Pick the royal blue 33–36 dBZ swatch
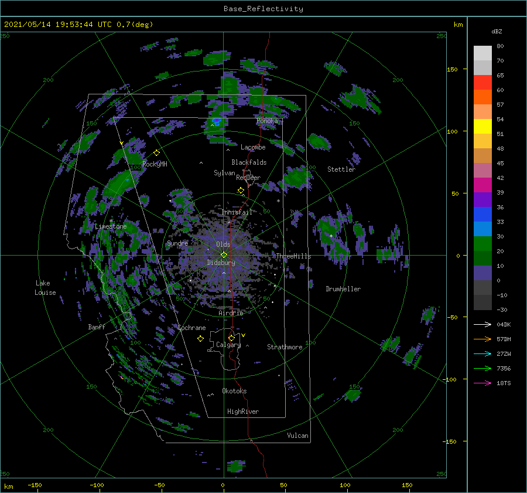Screen dimensions: 527x493 coord(482,215)
